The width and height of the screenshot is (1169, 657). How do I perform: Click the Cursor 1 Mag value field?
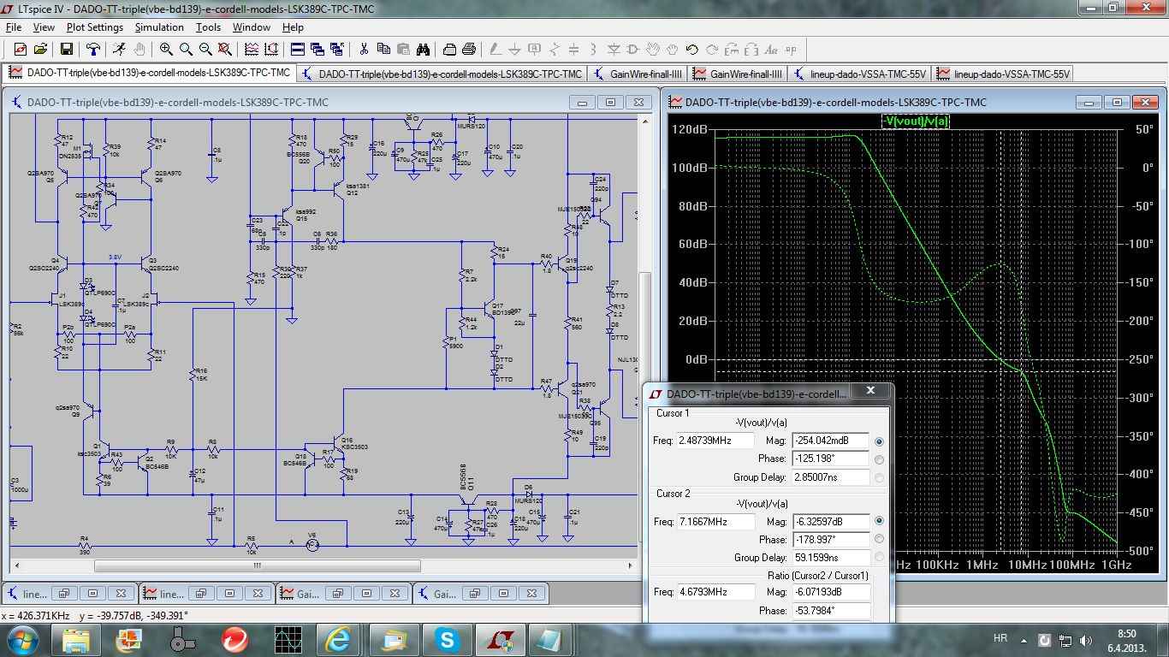(x=830, y=441)
